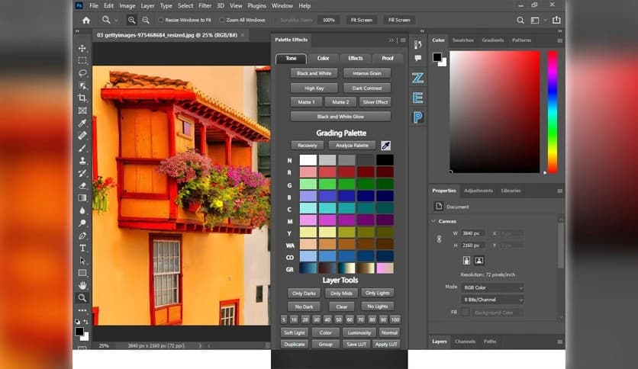Set canvas to landscape orientation
Viewport: 638px width, 369px height.
pos(479,261)
